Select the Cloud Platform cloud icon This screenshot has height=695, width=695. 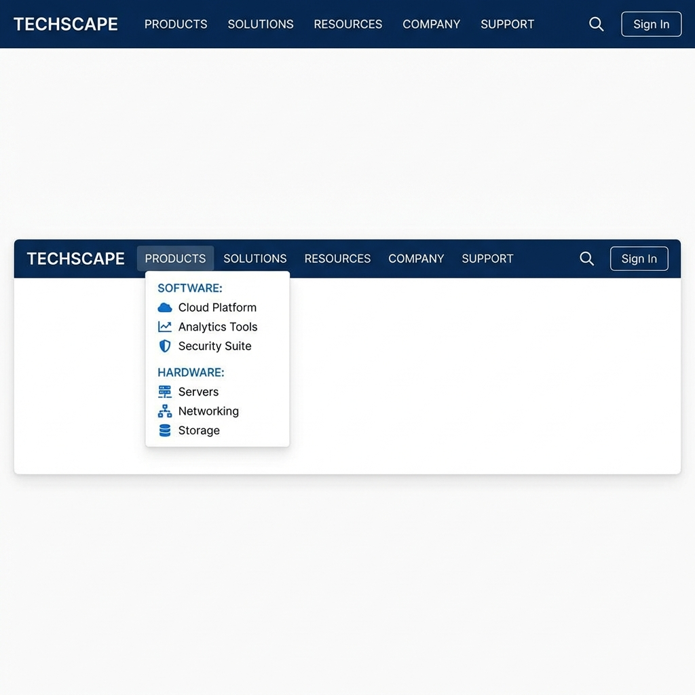164,307
